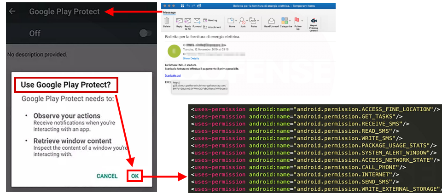Click the ACCESS_FINE_LOCATION permission line
This screenshot has height=193, width=442.
point(315,109)
